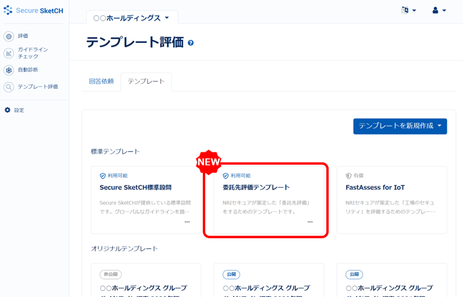Click the テンプレート評価 page heading
This screenshot has height=297, width=463.
coord(135,42)
